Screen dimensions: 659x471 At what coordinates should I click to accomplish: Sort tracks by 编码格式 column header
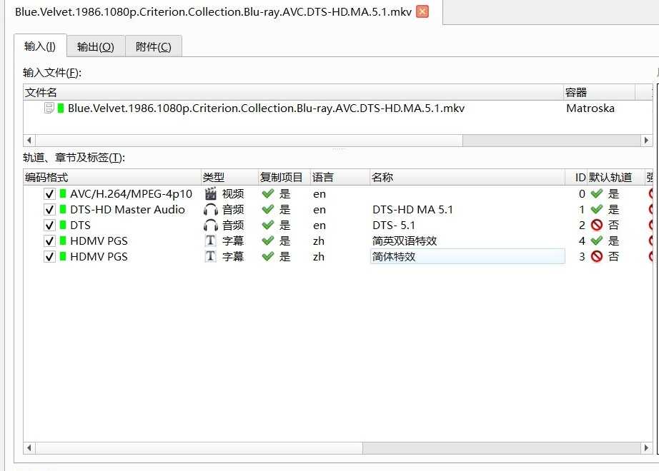(x=112, y=177)
